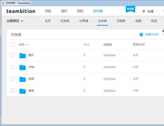164x126 pixels.
Task: Click the 音频 folder icon
Action: [23, 91]
